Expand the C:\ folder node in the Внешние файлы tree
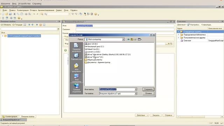Viewport: 224px width, 126px height. point(2,36)
